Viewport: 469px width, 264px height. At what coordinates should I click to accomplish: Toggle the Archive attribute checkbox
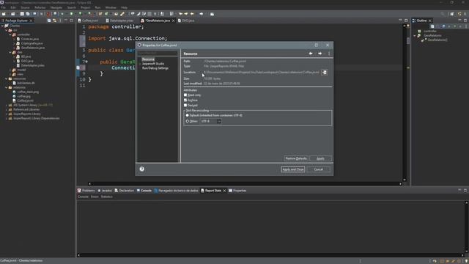tap(185, 100)
